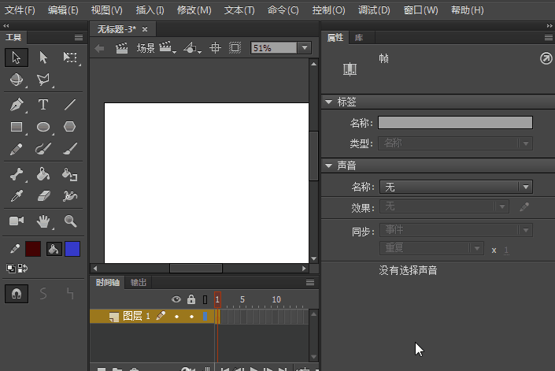Toggle visibility of all layers eye icon

(x=176, y=299)
